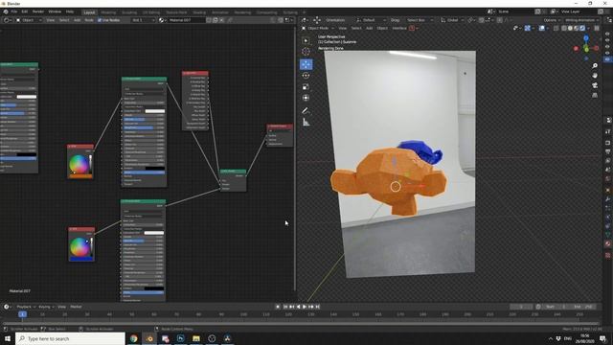Toggle the Use Nodes checkbox
This screenshot has height=345, width=613.
pos(100,20)
